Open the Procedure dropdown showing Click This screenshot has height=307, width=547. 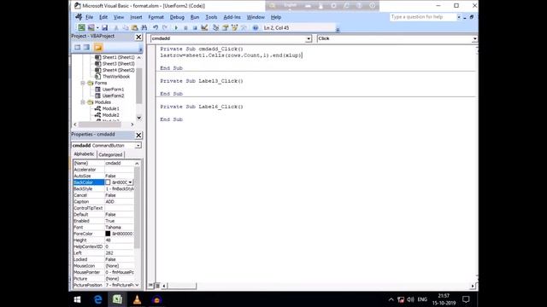[475, 38]
